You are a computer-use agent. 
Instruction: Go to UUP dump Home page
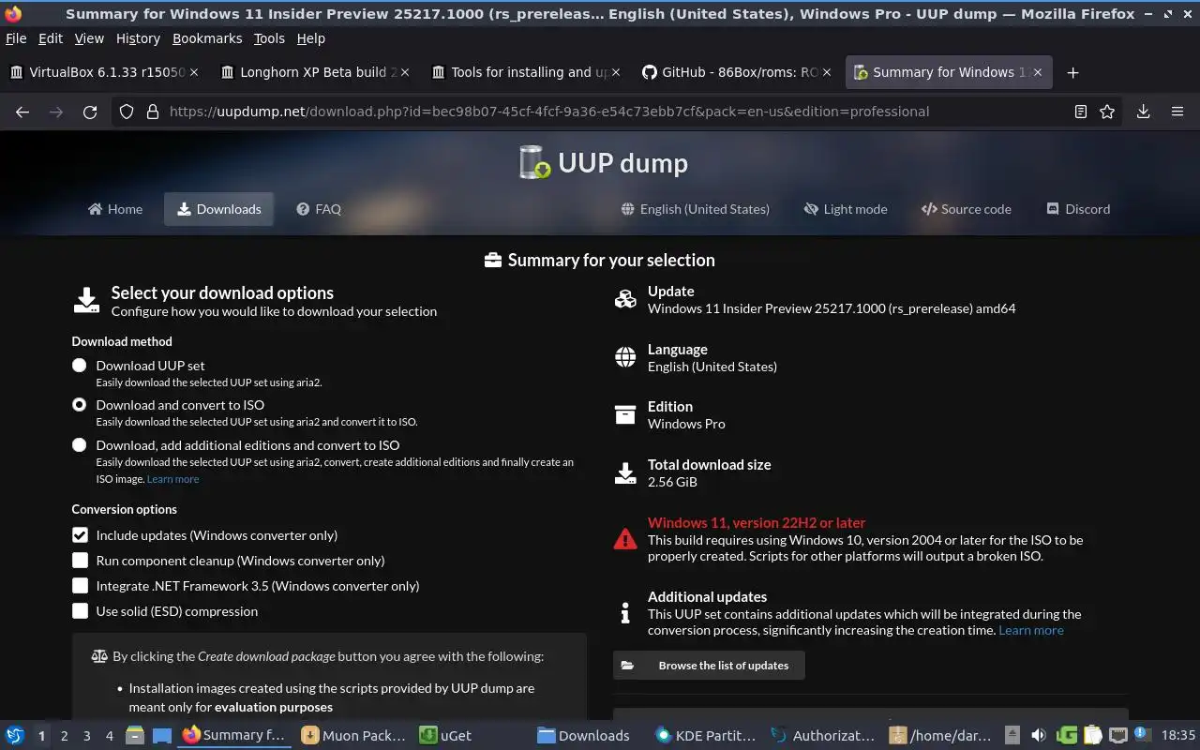pyautogui.click(x=115, y=209)
